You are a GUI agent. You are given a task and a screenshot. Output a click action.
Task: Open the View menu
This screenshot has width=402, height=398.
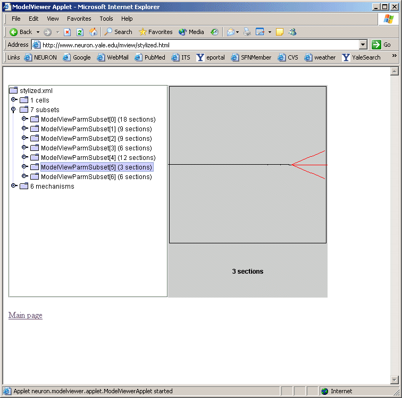tap(53, 19)
